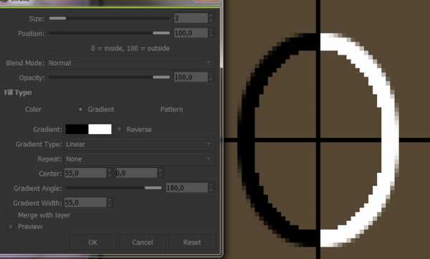Click the Gradient Width input field
The height and width of the screenshot is (259, 430).
85,203
